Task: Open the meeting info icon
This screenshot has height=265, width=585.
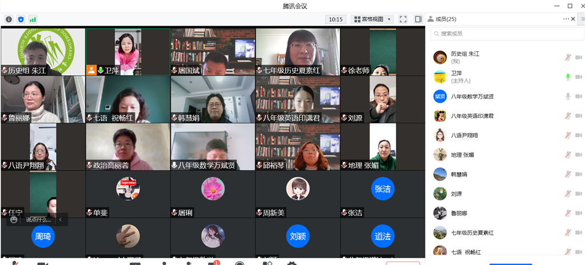Action: click(9, 19)
